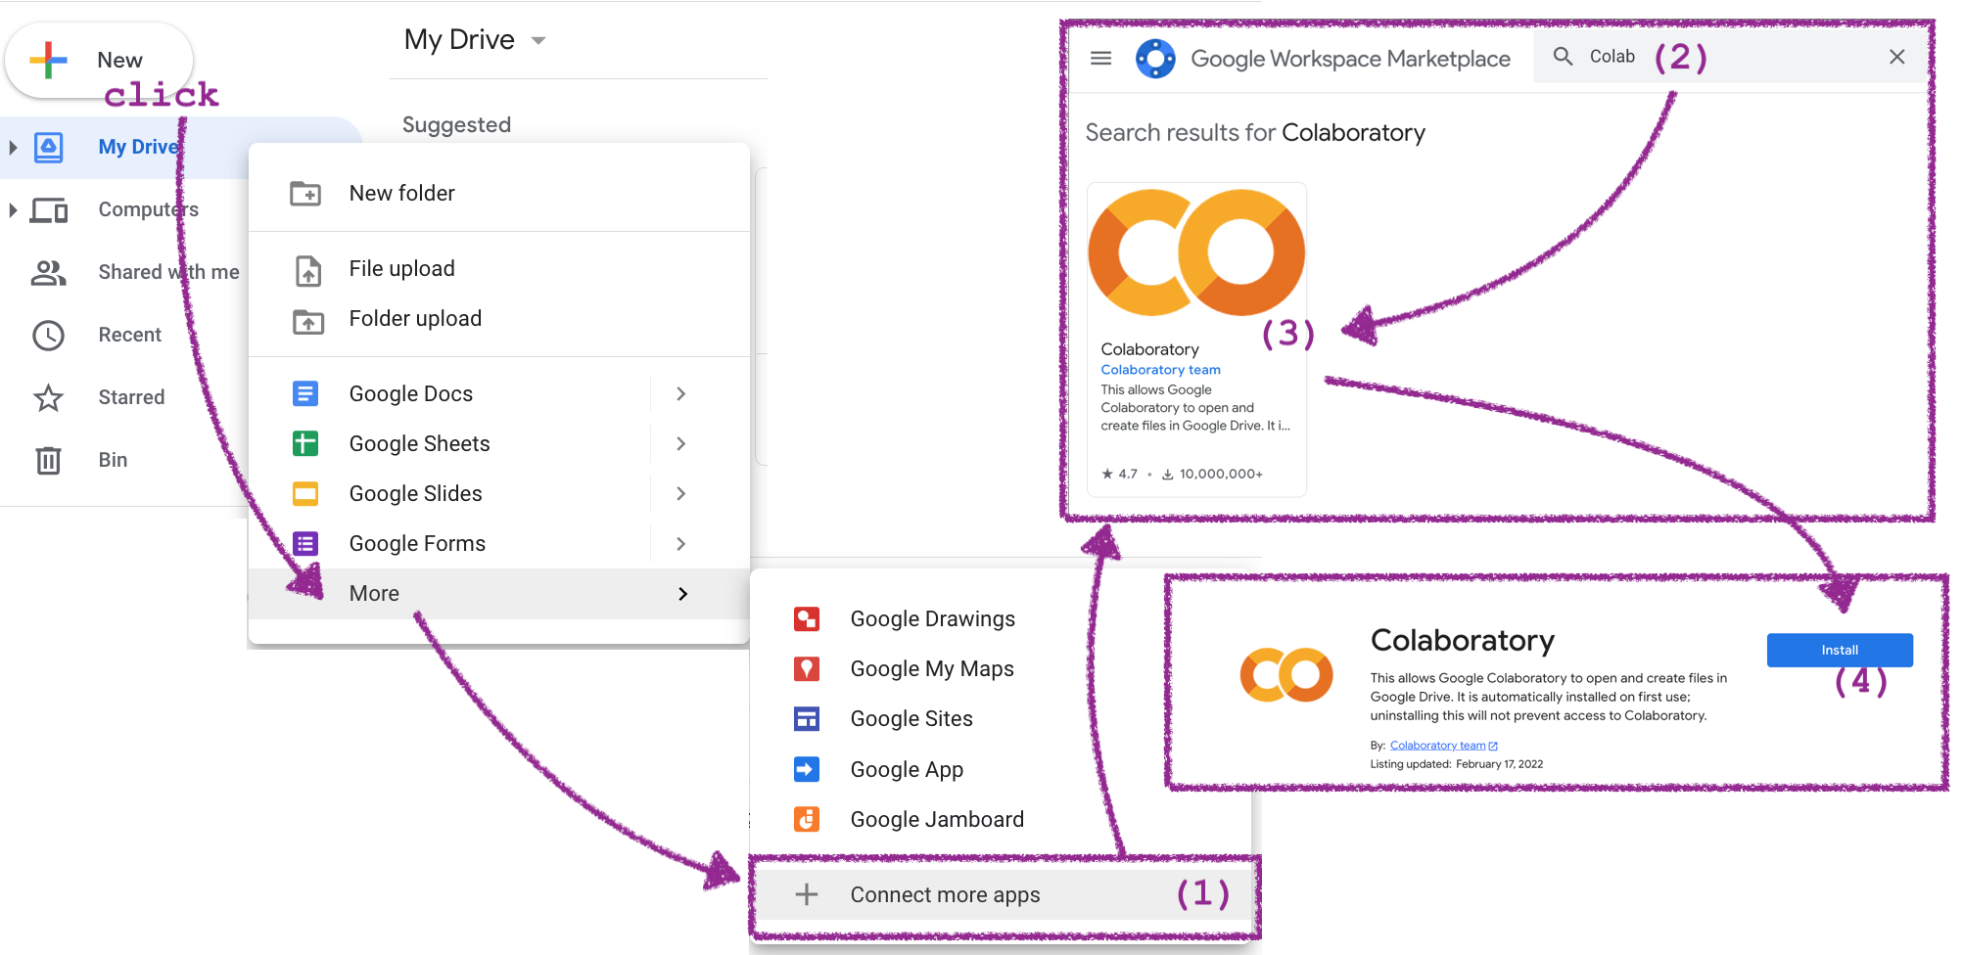1962x955 pixels.
Task: Open Starred in the sidebar
Action: click(x=131, y=397)
